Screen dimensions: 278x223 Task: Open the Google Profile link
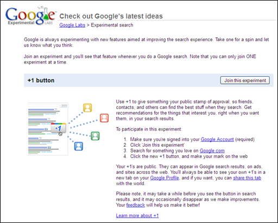[165, 178]
